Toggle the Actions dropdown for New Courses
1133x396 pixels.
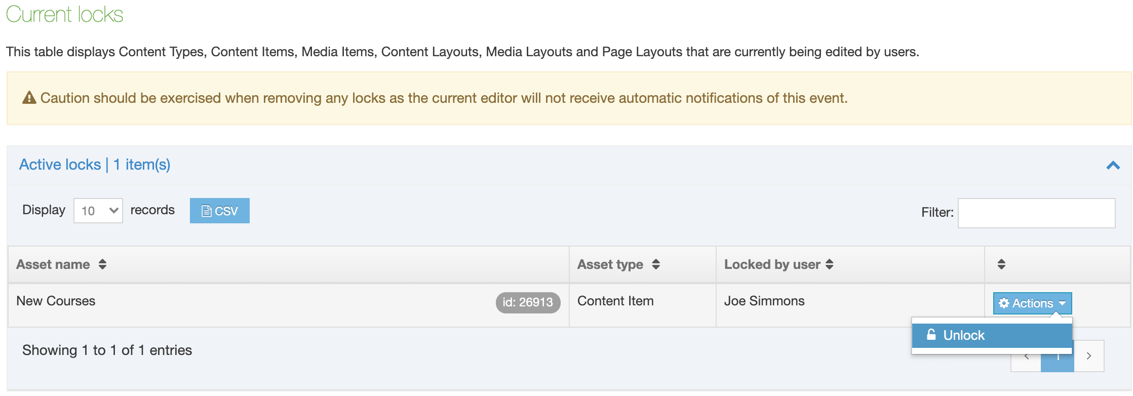point(1032,303)
